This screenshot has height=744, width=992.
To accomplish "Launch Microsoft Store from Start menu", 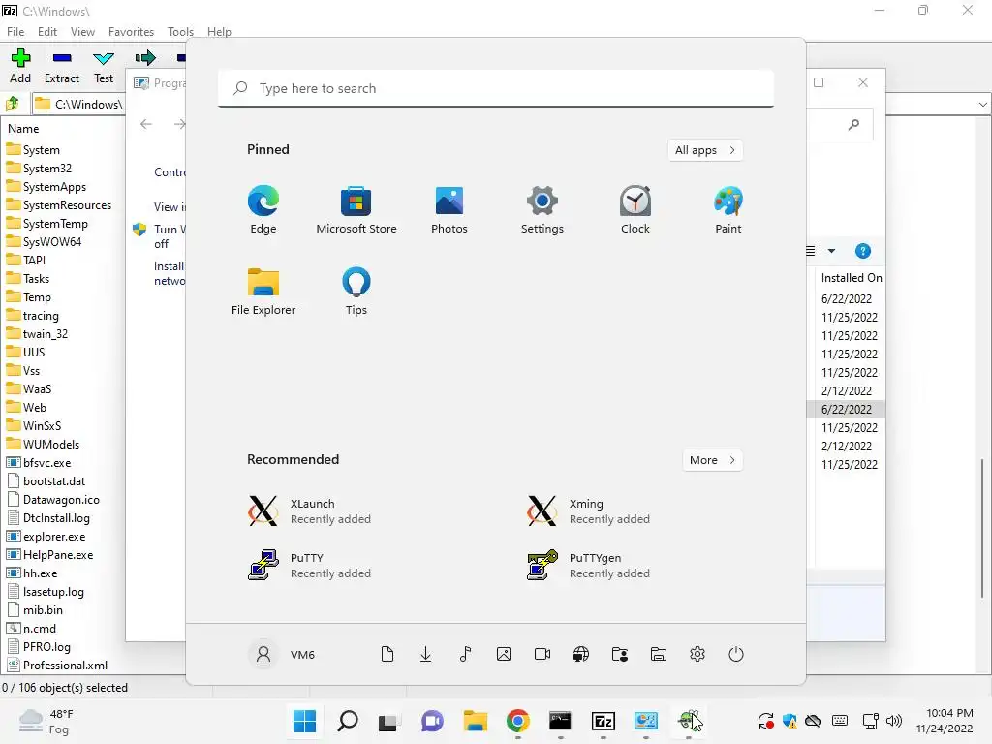I will click(356, 210).
